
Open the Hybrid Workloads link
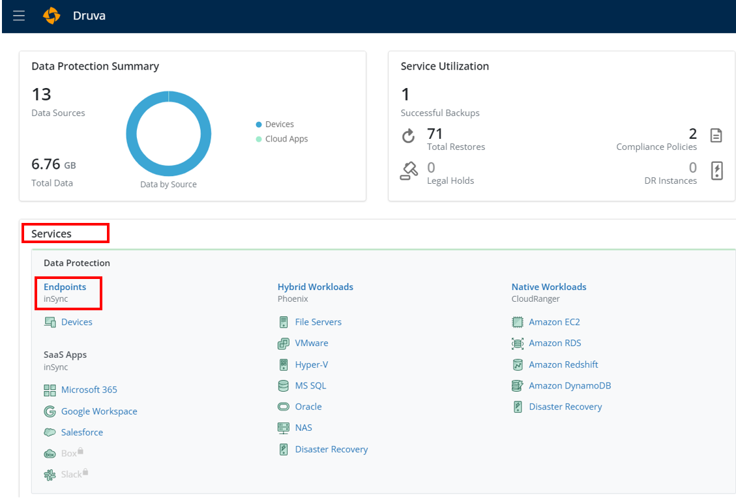315,287
